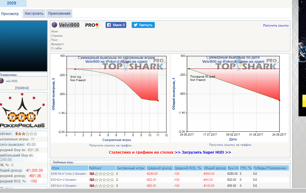The image size is (306, 193).
Task: Click Любимые игры section title
Action: pyautogui.click(x=63, y=162)
